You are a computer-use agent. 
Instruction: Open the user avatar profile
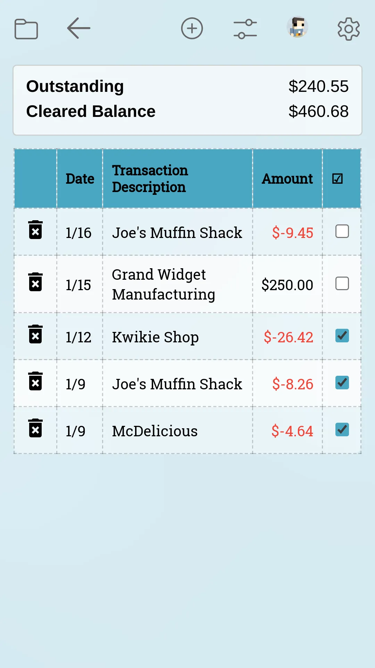point(298,27)
